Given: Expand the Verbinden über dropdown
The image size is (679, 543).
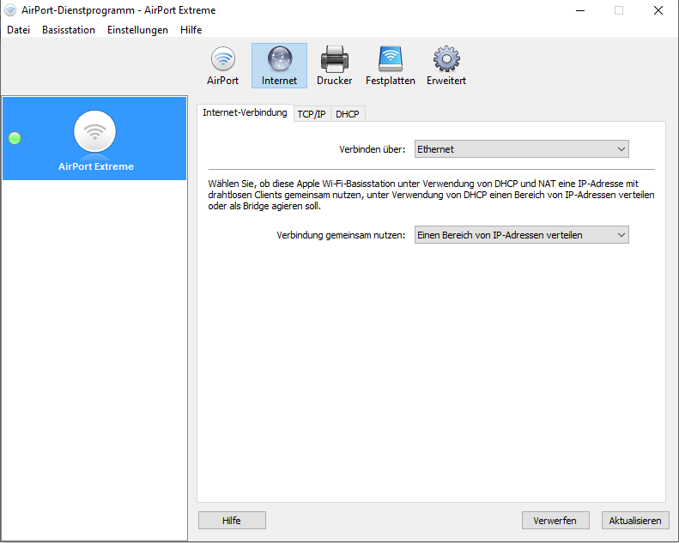Looking at the screenshot, I should pyautogui.click(x=521, y=149).
